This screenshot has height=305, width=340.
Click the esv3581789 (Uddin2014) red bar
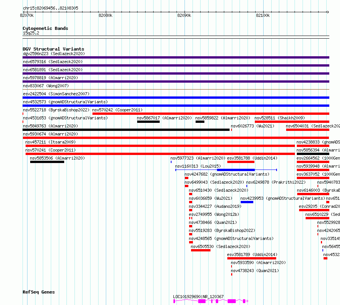[x=252, y=258]
